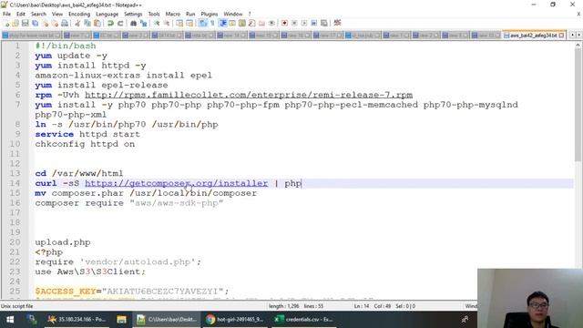Click the Open file toolbar icon
583x328 pixels.
[x=15, y=24]
